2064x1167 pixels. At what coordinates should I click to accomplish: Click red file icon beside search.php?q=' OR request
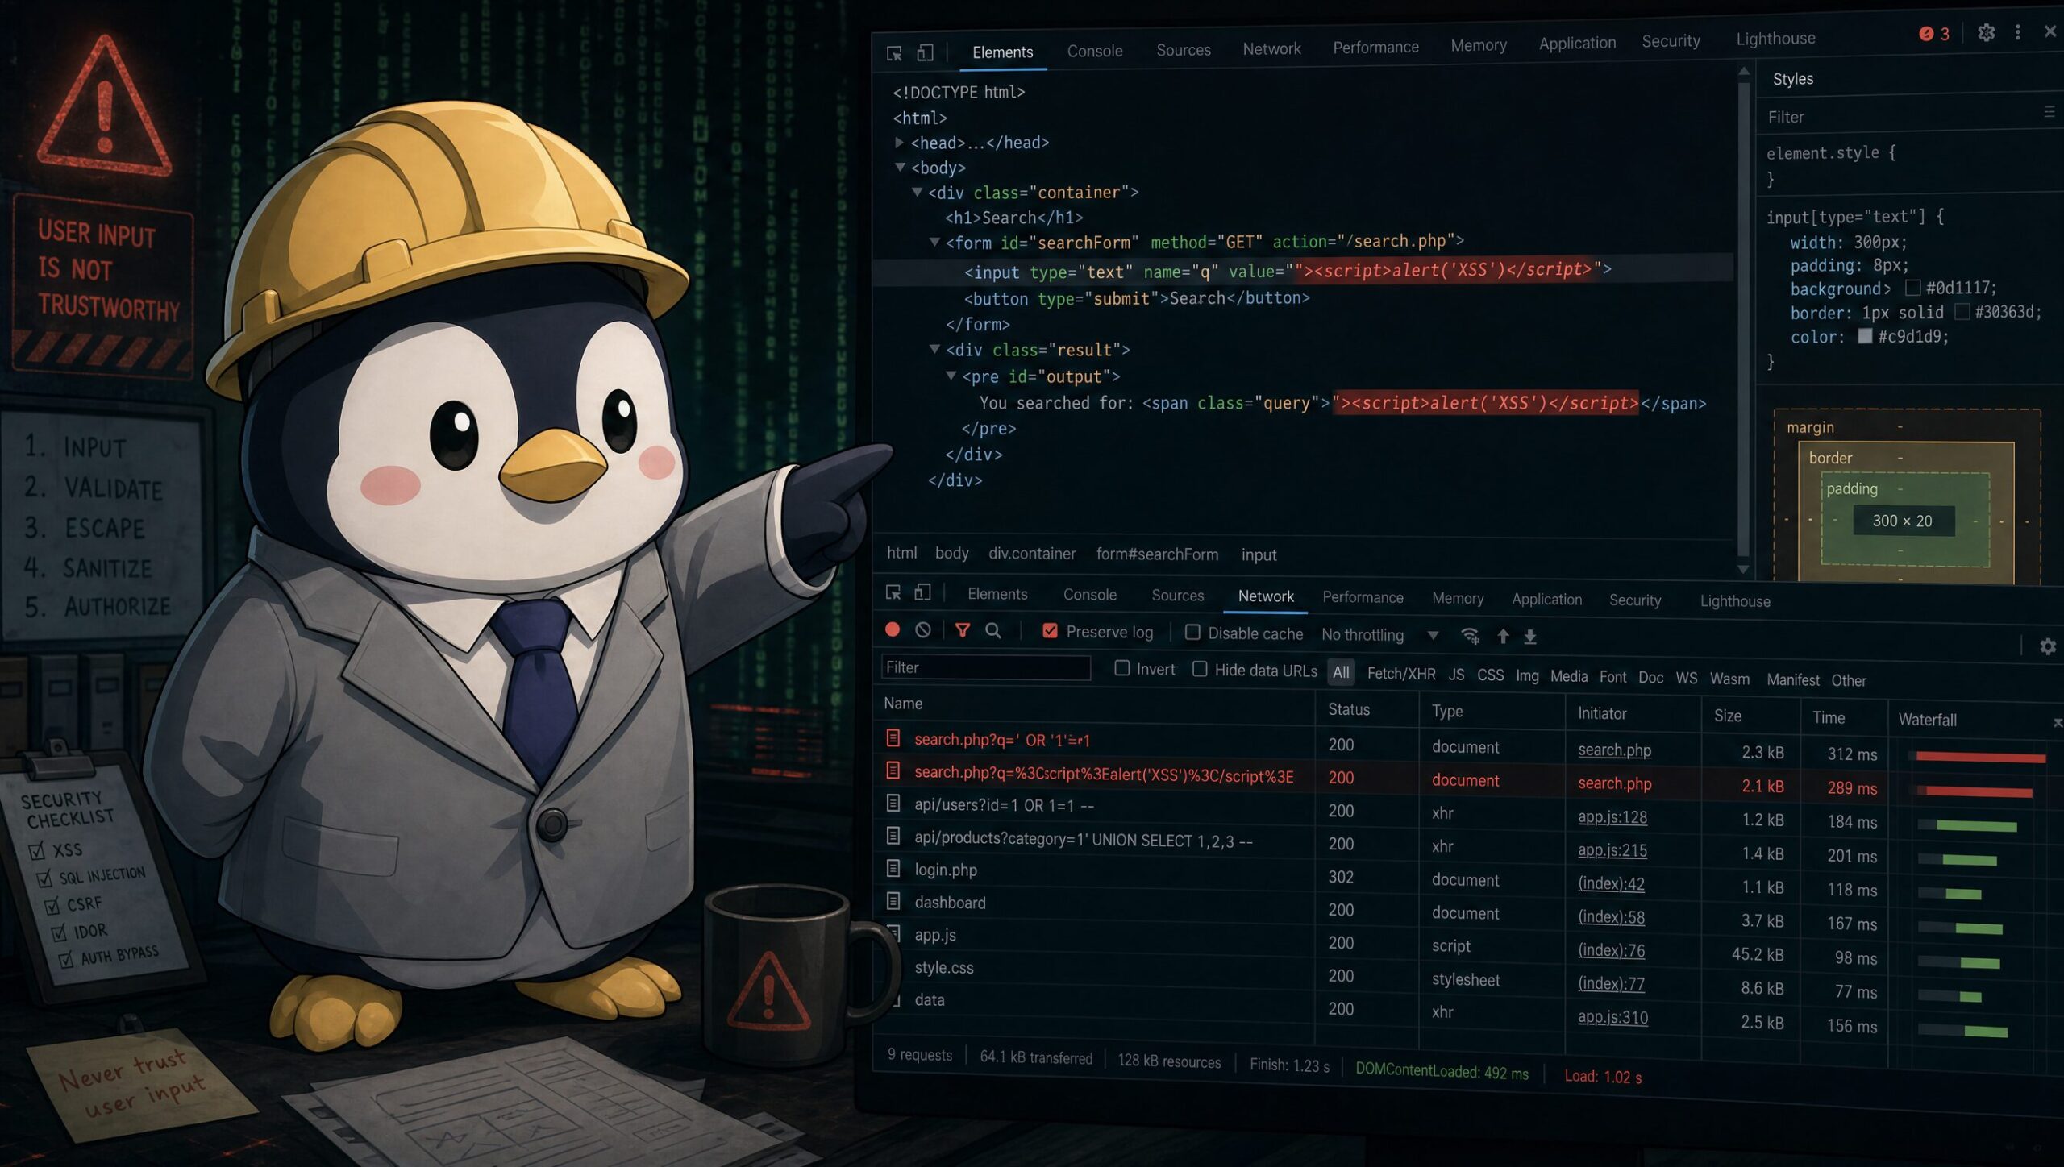point(893,737)
